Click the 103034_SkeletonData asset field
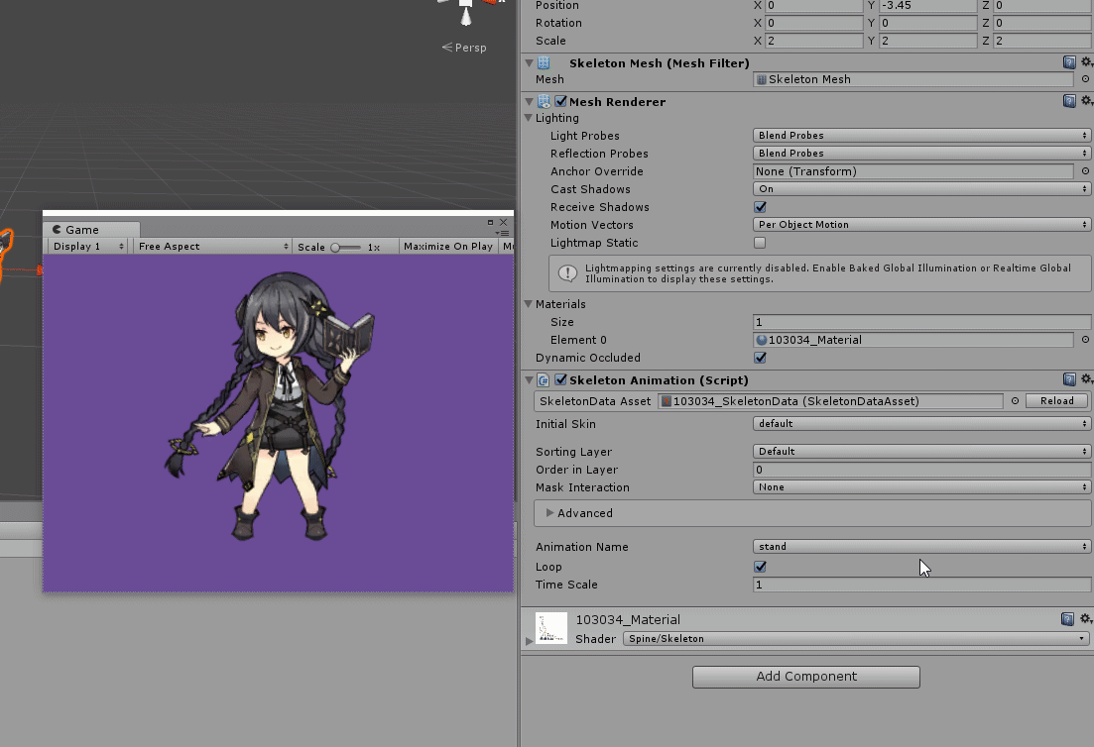This screenshot has width=1094, height=747. tap(830, 401)
